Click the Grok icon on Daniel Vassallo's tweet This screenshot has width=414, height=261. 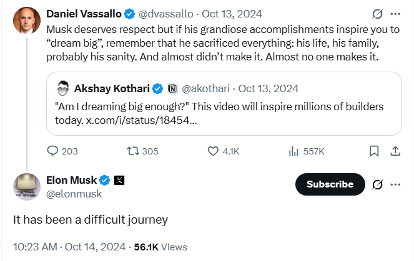pyautogui.click(x=377, y=14)
